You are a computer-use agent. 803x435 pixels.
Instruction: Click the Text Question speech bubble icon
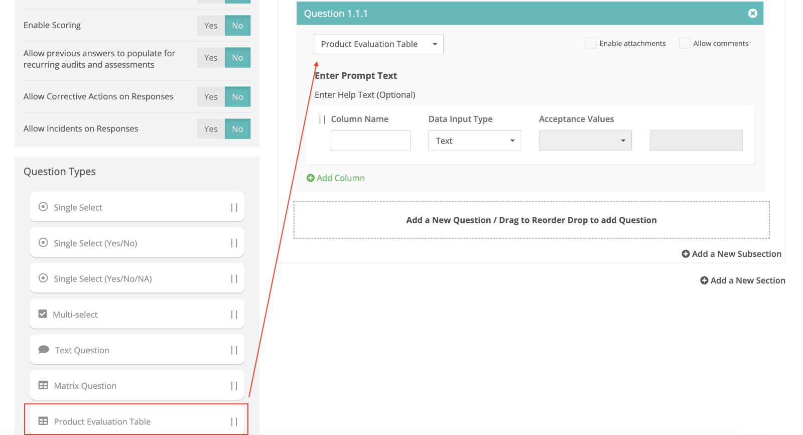44,350
